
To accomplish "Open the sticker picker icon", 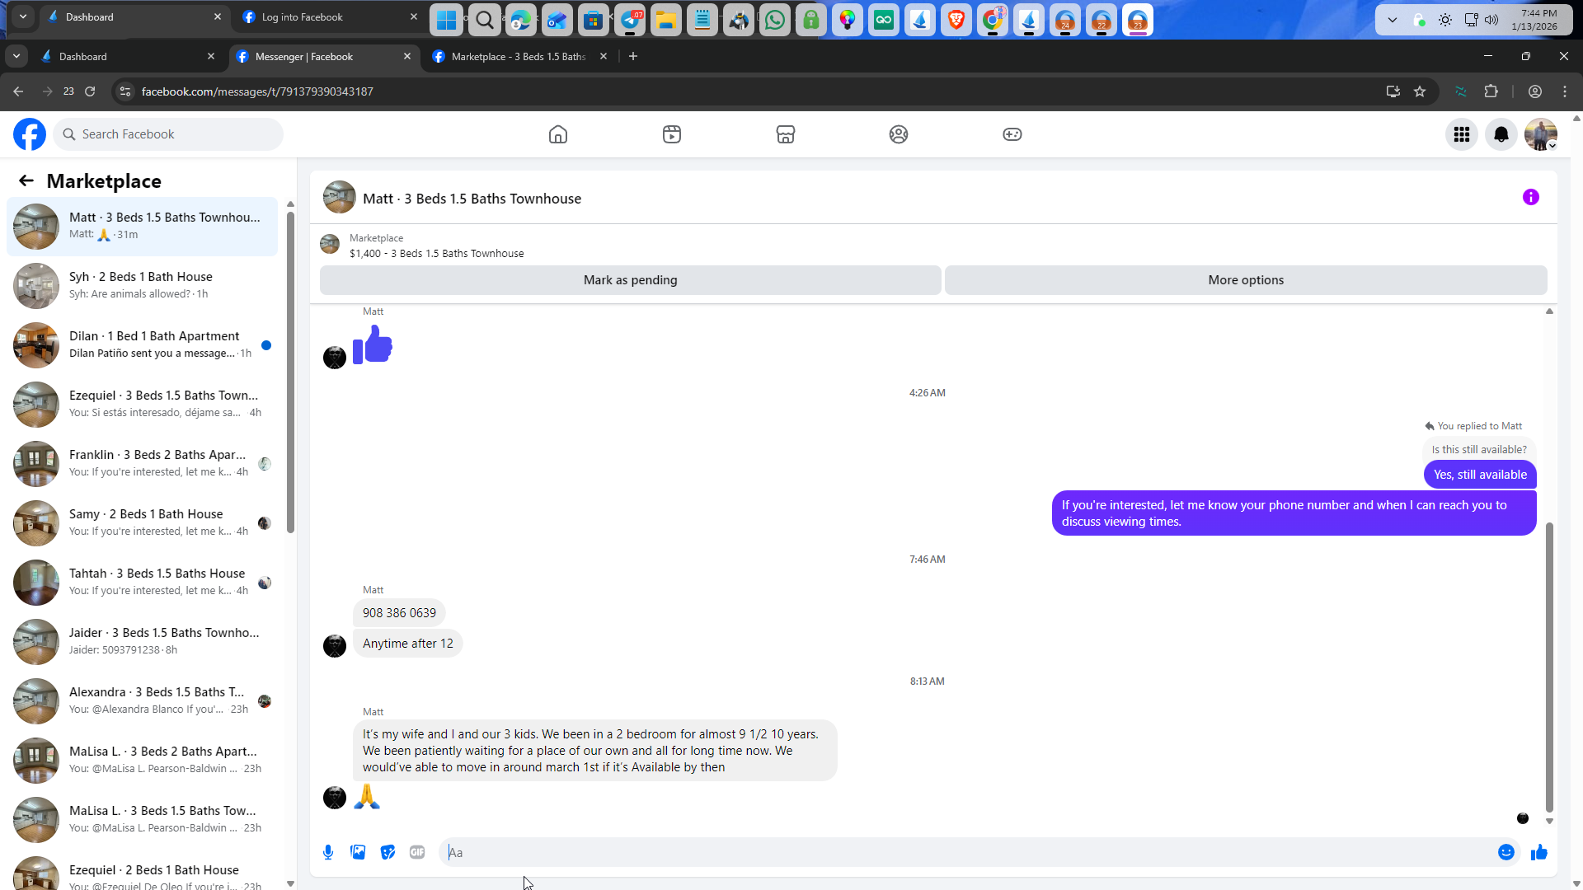I will point(388,852).
